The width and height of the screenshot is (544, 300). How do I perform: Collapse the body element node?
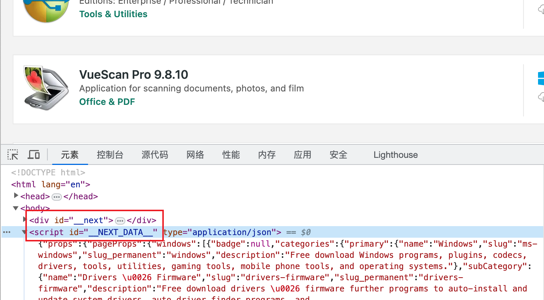pyautogui.click(x=16, y=208)
